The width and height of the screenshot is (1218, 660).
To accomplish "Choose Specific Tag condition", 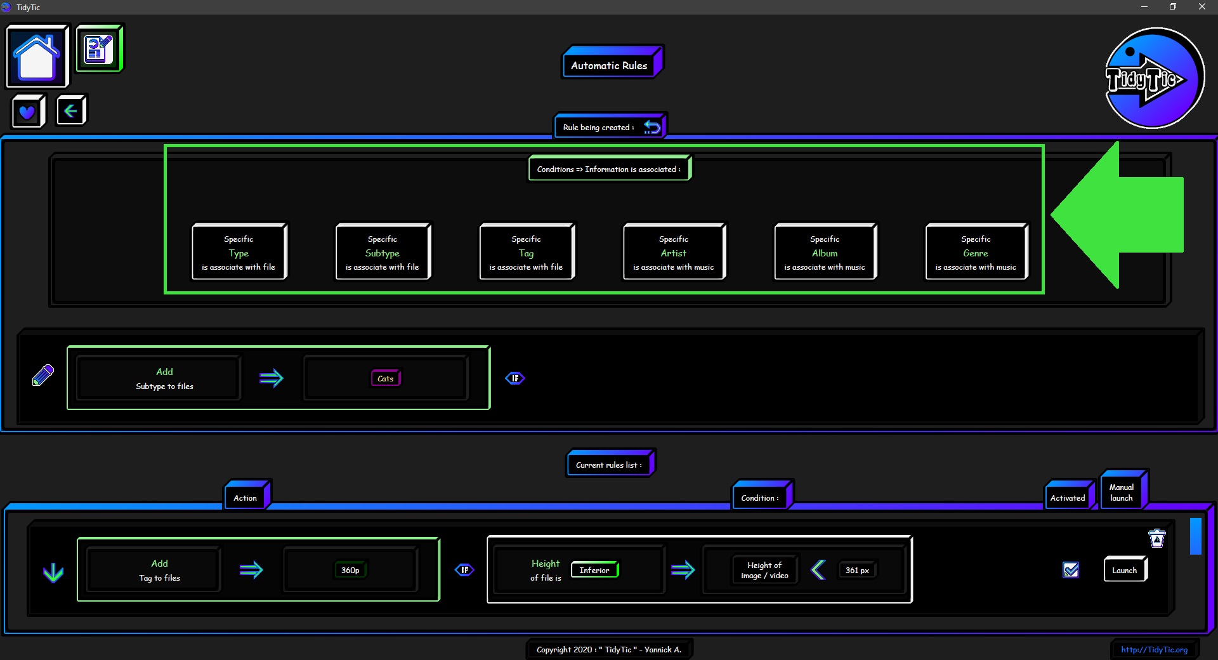I will [x=526, y=252].
